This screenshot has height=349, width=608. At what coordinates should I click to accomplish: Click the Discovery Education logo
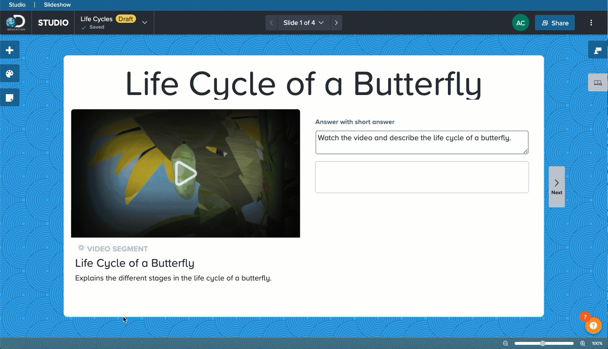[16, 23]
